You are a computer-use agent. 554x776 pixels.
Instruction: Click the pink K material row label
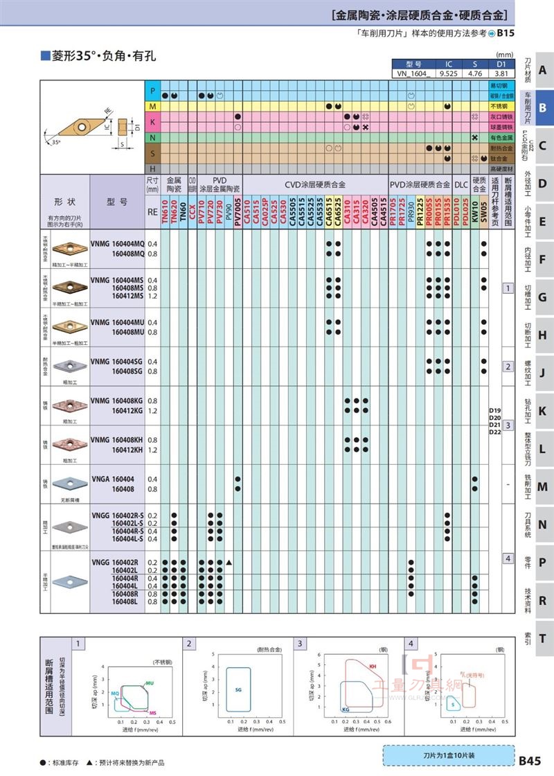click(152, 122)
